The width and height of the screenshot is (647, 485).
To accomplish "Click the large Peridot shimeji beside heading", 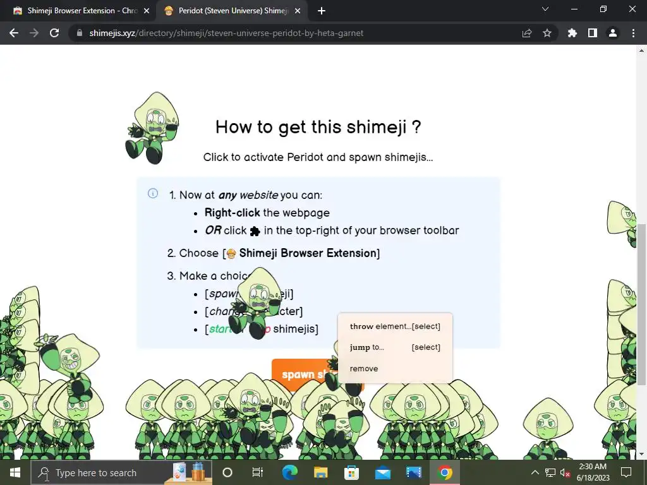I will [152, 128].
